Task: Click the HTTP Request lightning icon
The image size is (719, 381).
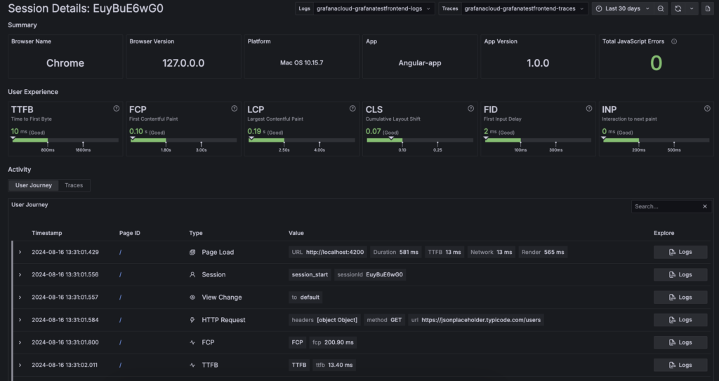Action: (x=192, y=320)
